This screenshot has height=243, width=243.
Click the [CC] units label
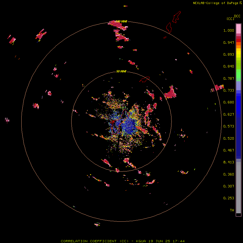tap(231, 19)
